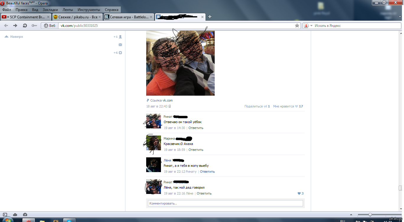Click the Лёне reply reference link
The height and width of the screenshot is (222, 404).
(190, 193)
